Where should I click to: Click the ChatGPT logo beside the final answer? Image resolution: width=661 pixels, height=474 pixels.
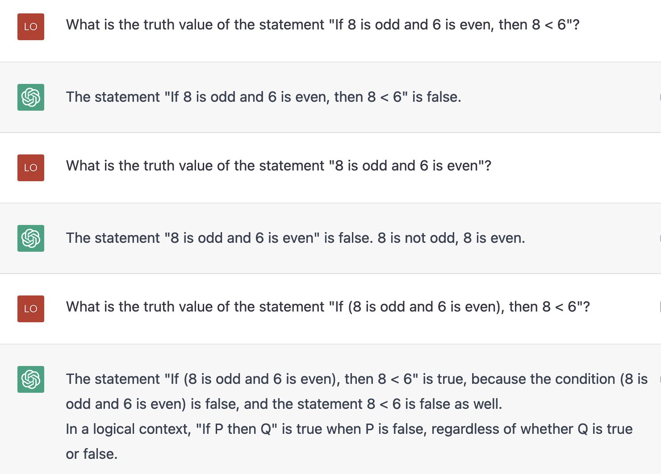31,379
